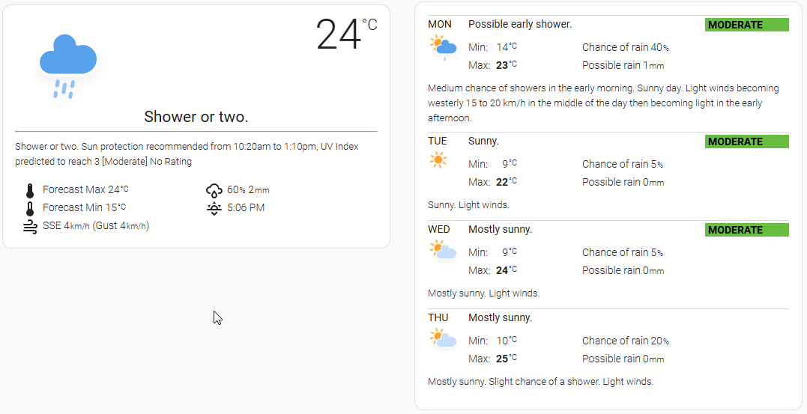Click Wednesday's green MODERATE UV badge

(x=746, y=230)
